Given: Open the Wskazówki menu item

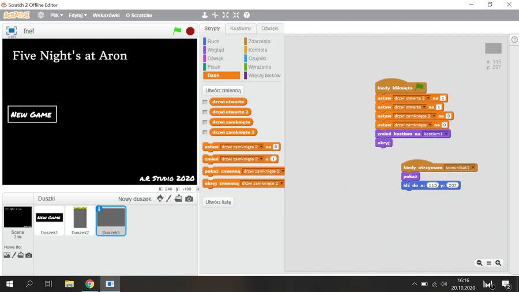Looking at the screenshot, I should pos(106,15).
